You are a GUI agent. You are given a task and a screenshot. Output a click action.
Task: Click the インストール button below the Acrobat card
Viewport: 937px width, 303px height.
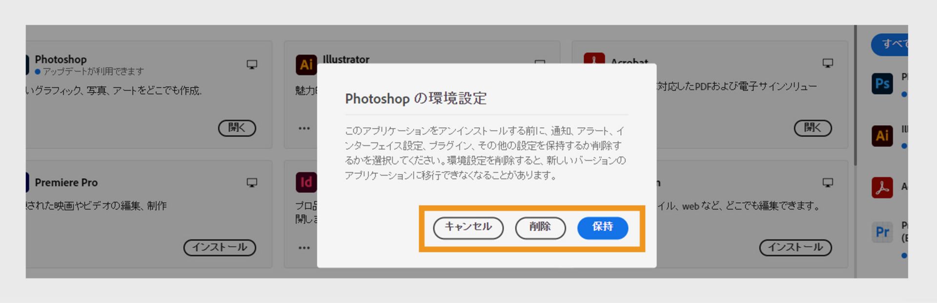pyautogui.click(x=795, y=247)
